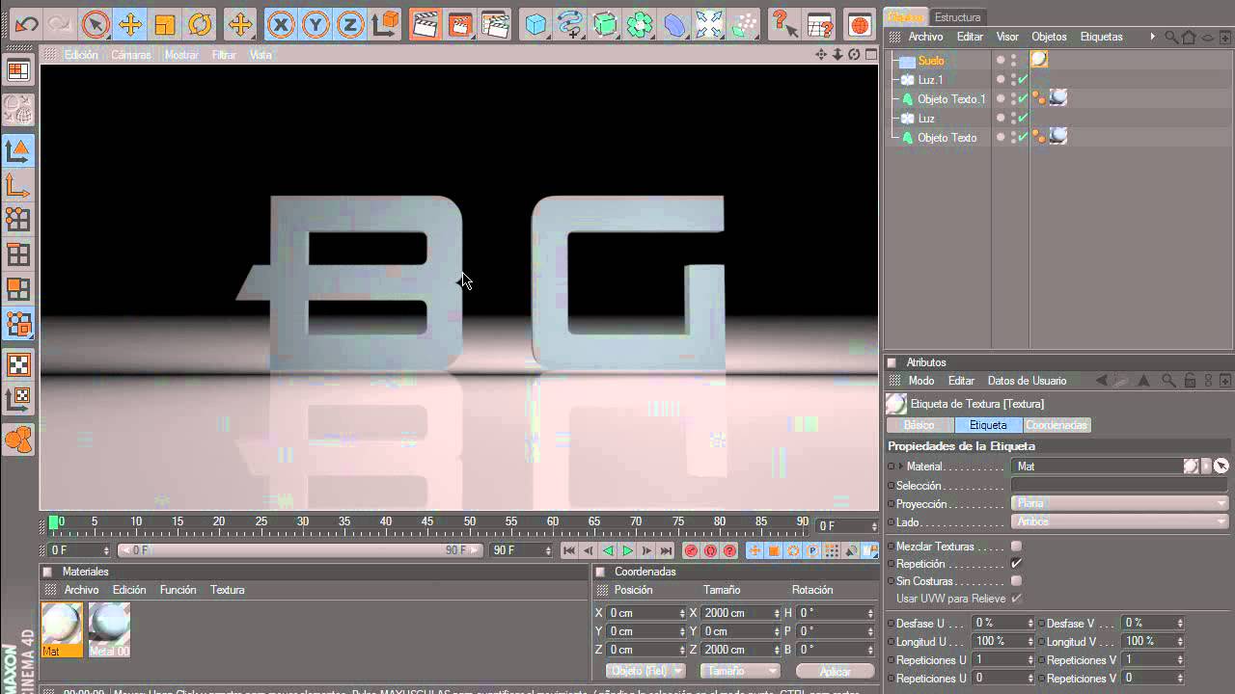
Task: Select Objeto Texto.1 in object list
Action: coord(951,99)
